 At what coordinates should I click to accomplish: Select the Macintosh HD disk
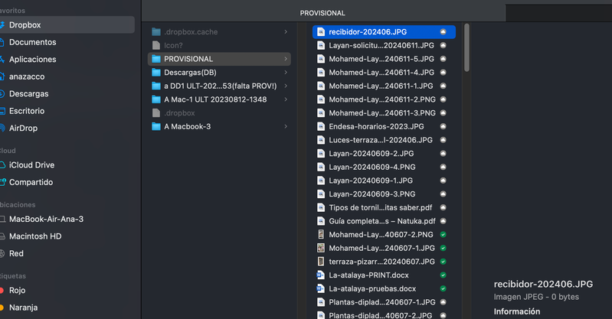34,236
